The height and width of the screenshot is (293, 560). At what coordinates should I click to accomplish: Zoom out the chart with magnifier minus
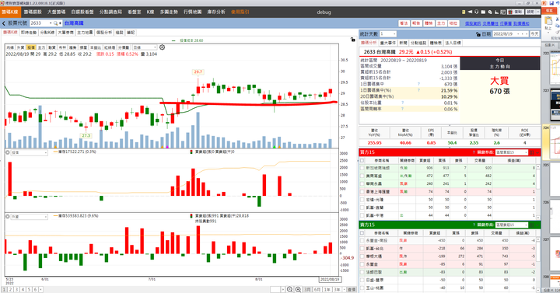click(x=289, y=289)
